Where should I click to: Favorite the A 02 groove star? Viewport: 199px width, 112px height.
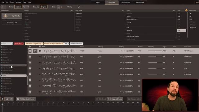[x=40, y=57]
